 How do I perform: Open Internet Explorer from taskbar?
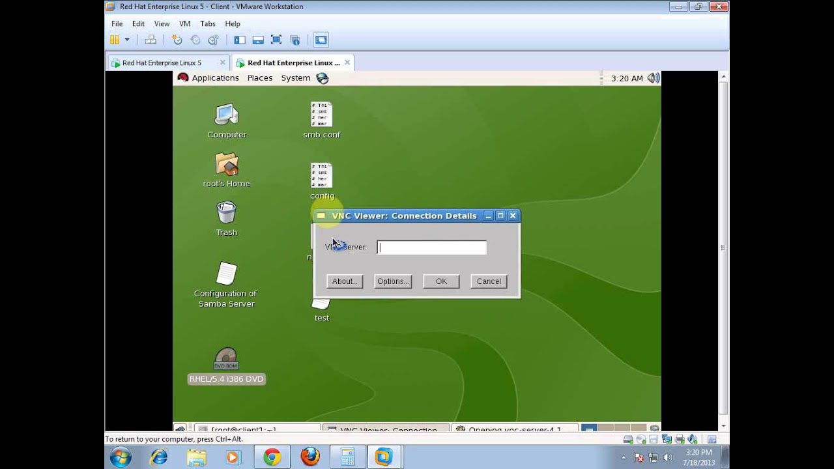point(158,457)
